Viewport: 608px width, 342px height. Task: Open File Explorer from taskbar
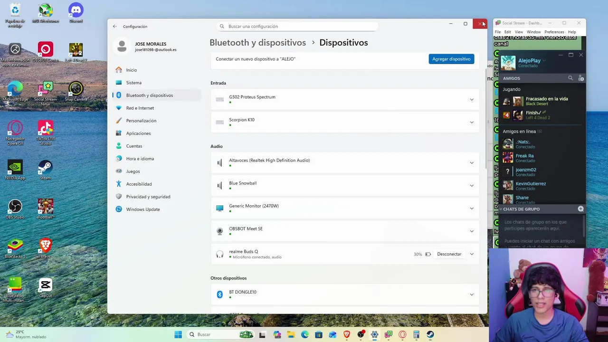pyautogui.click(x=291, y=334)
